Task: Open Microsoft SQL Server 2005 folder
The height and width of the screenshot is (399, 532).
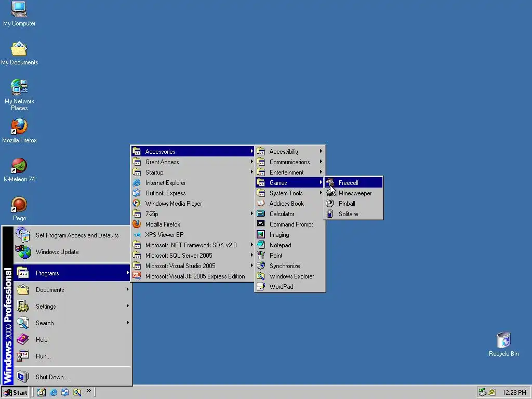Action: (x=193, y=255)
